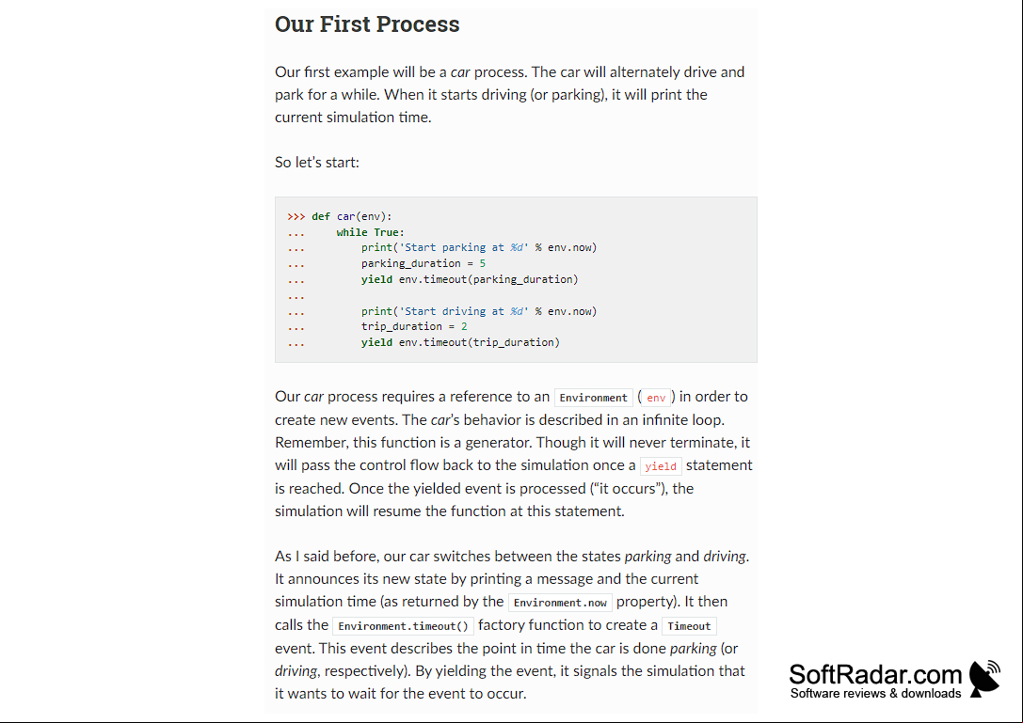Click the Timeout inline code reference
This screenshot has width=1023, height=723.
689,626
